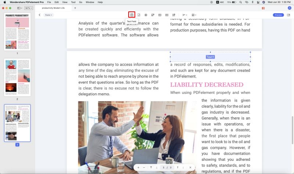Open the align fields dropdown

(x=185, y=15)
